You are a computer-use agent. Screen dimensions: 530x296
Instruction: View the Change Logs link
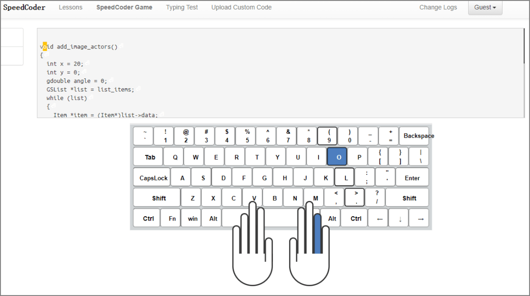tap(438, 7)
